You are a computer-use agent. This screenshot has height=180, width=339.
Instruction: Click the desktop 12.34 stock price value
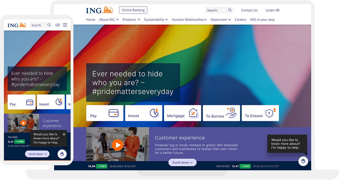pyautogui.click(x=91, y=166)
